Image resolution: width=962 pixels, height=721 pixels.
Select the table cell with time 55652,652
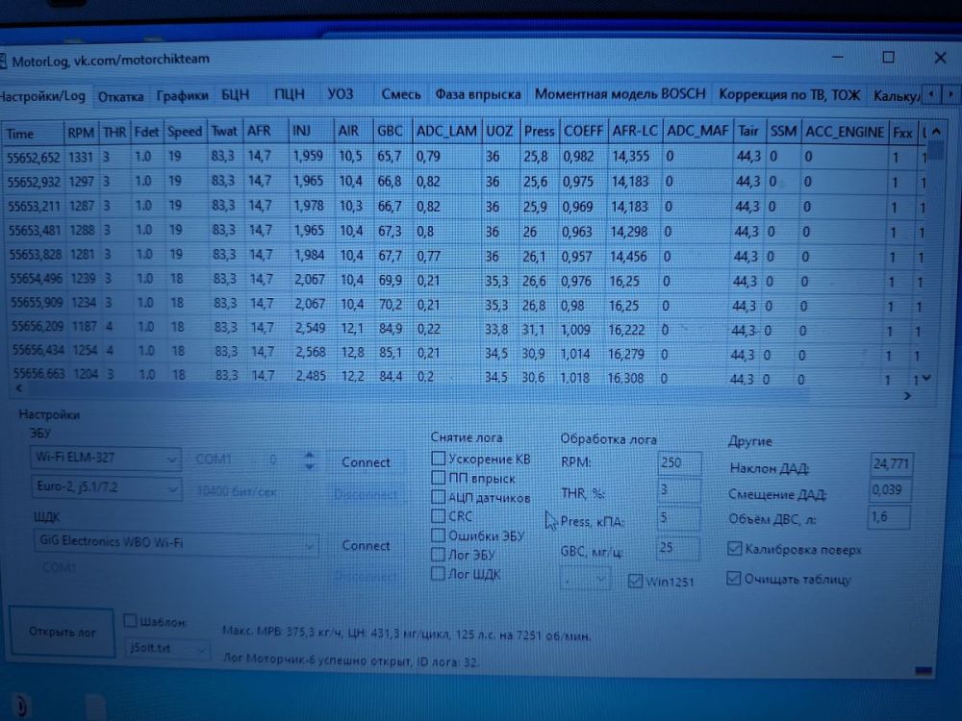click(x=33, y=158)
